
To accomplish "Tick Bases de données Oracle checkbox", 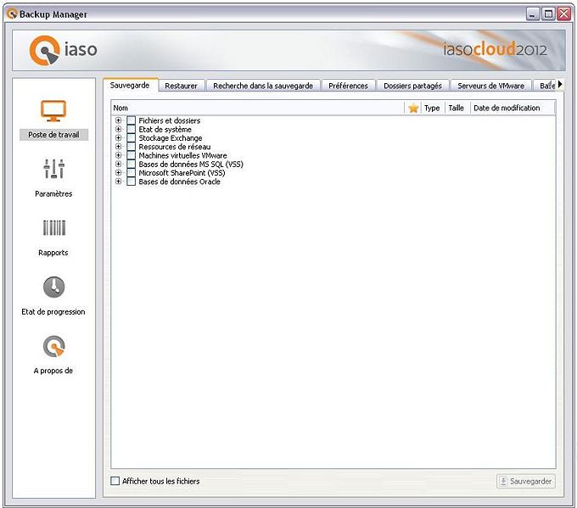I will pos(131,181).
